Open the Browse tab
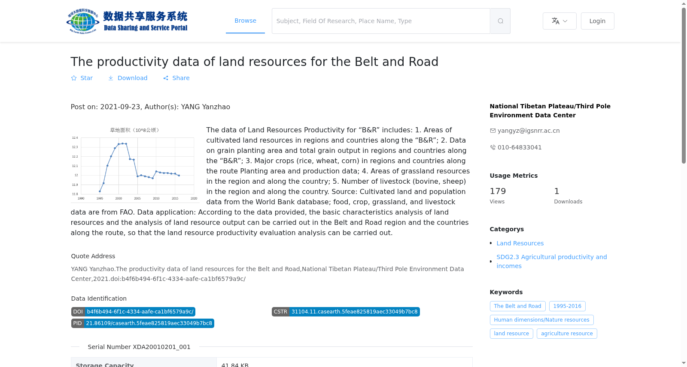The width and height of the screenshot is (687, 367). tap(245, 21)
